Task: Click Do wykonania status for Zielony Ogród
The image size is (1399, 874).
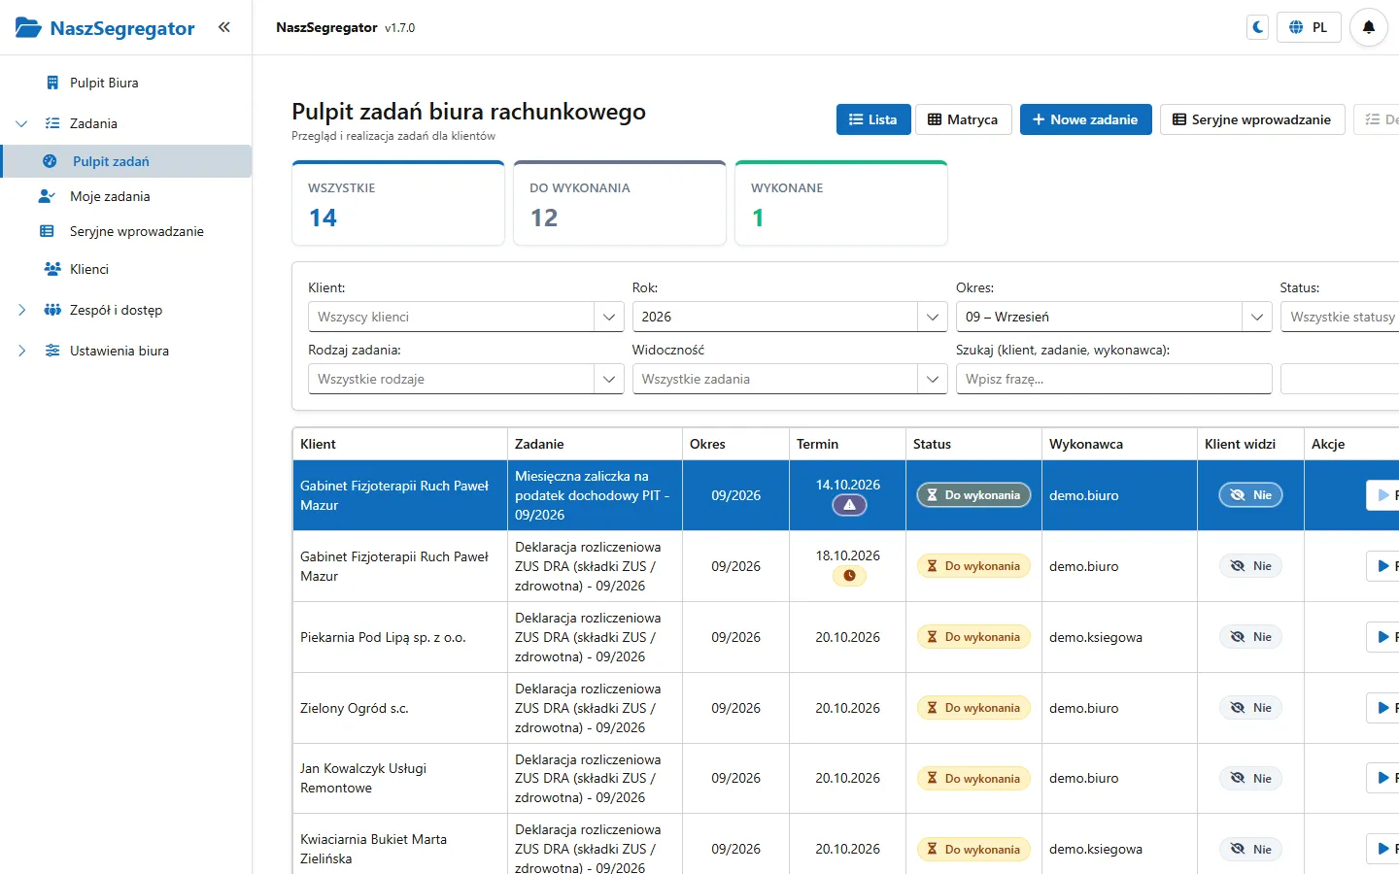Action: (x=973, y=708)
